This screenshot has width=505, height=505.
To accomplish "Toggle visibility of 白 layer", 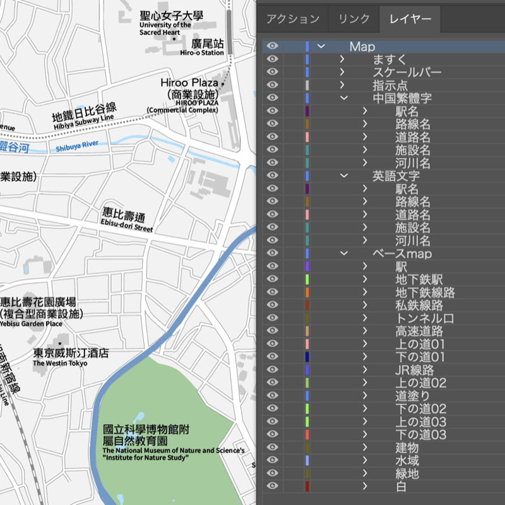I will (x=273, y=485).
